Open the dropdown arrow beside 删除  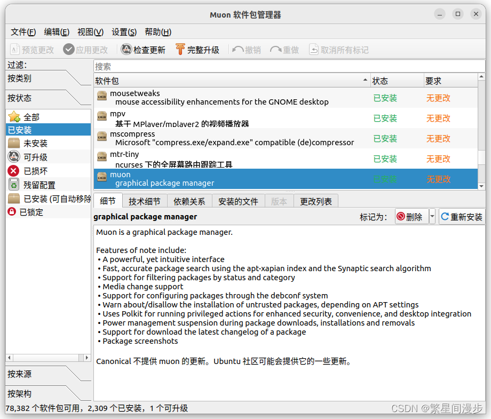coord(432,216)
